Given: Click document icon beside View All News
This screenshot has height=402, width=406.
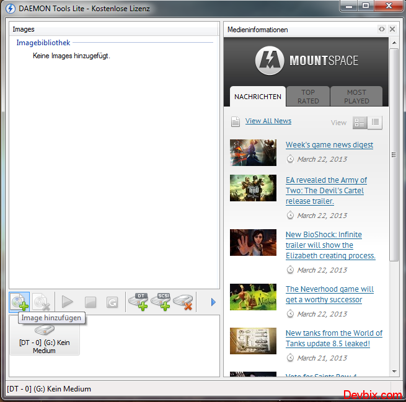Looking at the screenshot, I should (x=236, y=121).
